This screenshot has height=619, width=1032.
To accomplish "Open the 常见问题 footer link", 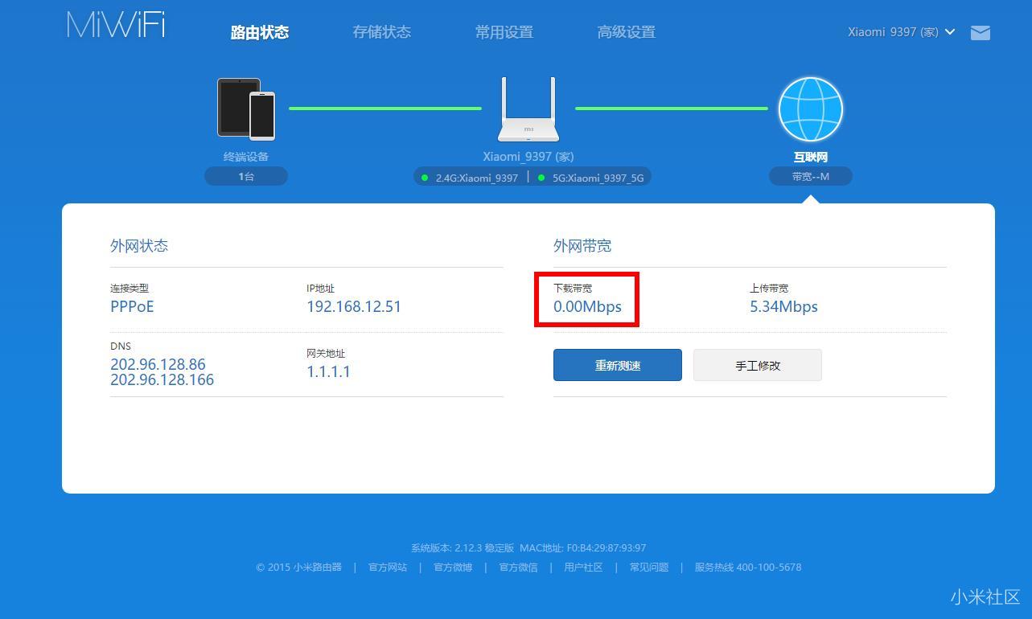I will tap(648, 567).
